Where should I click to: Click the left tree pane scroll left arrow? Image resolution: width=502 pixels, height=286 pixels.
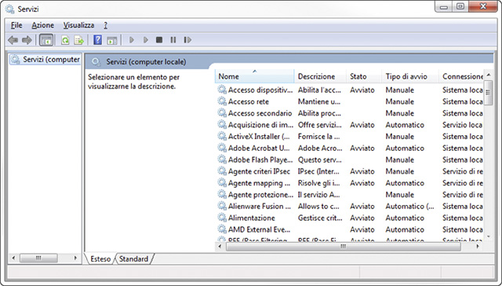13,258
